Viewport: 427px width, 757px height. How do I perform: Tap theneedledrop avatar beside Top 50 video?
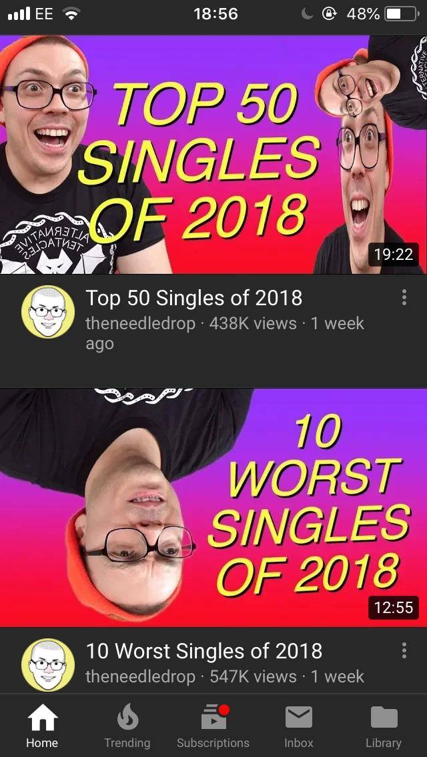click(x=48, y=312)
